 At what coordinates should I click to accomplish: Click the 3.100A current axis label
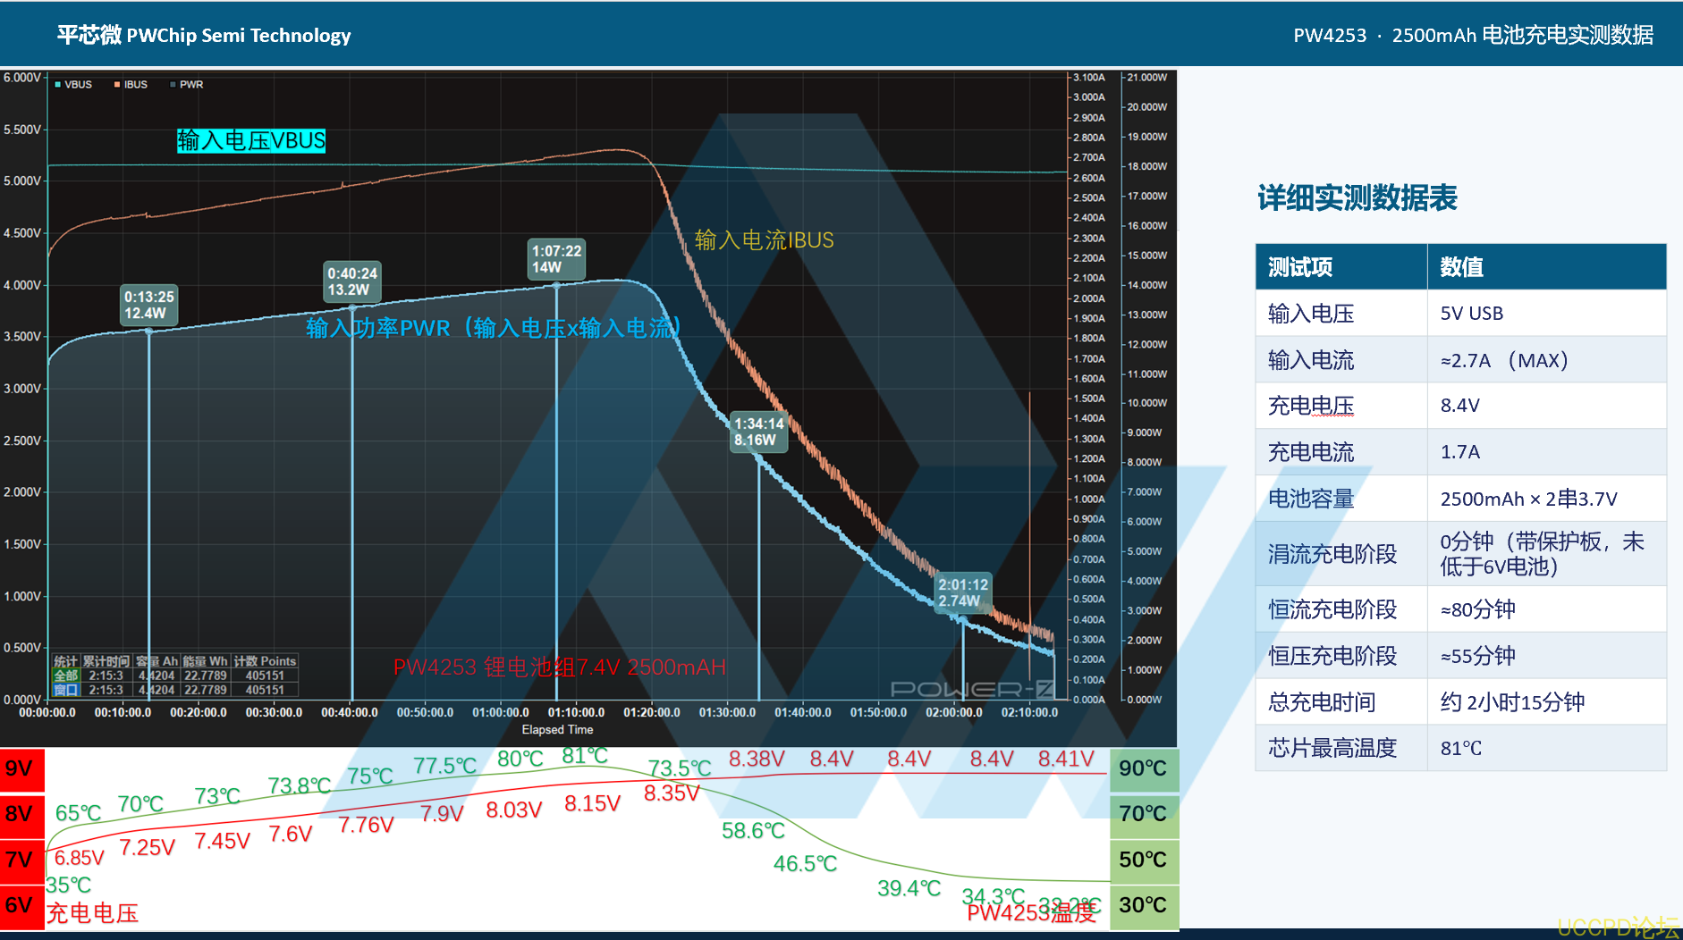pyautogui.click(x=1089, y=78)
